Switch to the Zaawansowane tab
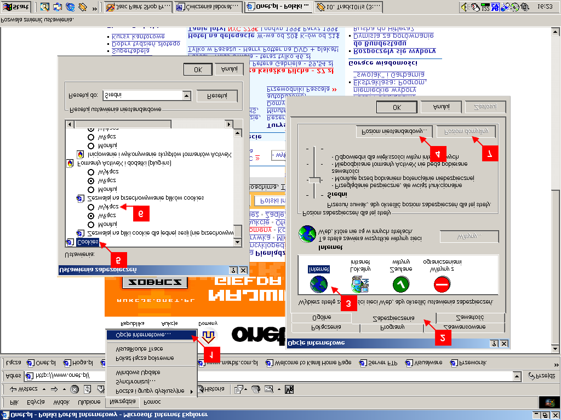The width and height of the screenshot is (561, 420). (x=464, y=328)
